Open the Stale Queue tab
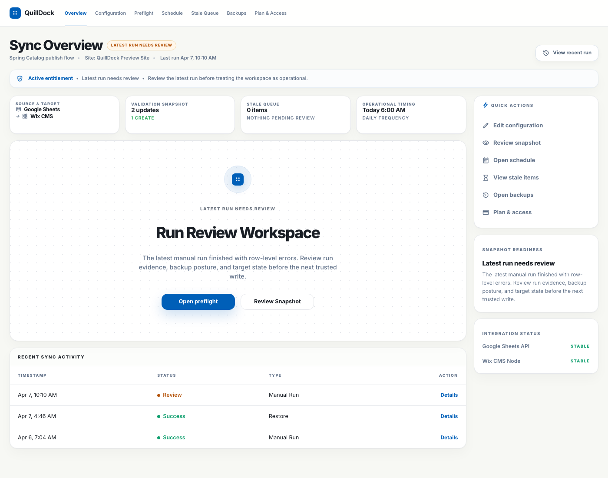The image size is (608, 478). (205, 13)
